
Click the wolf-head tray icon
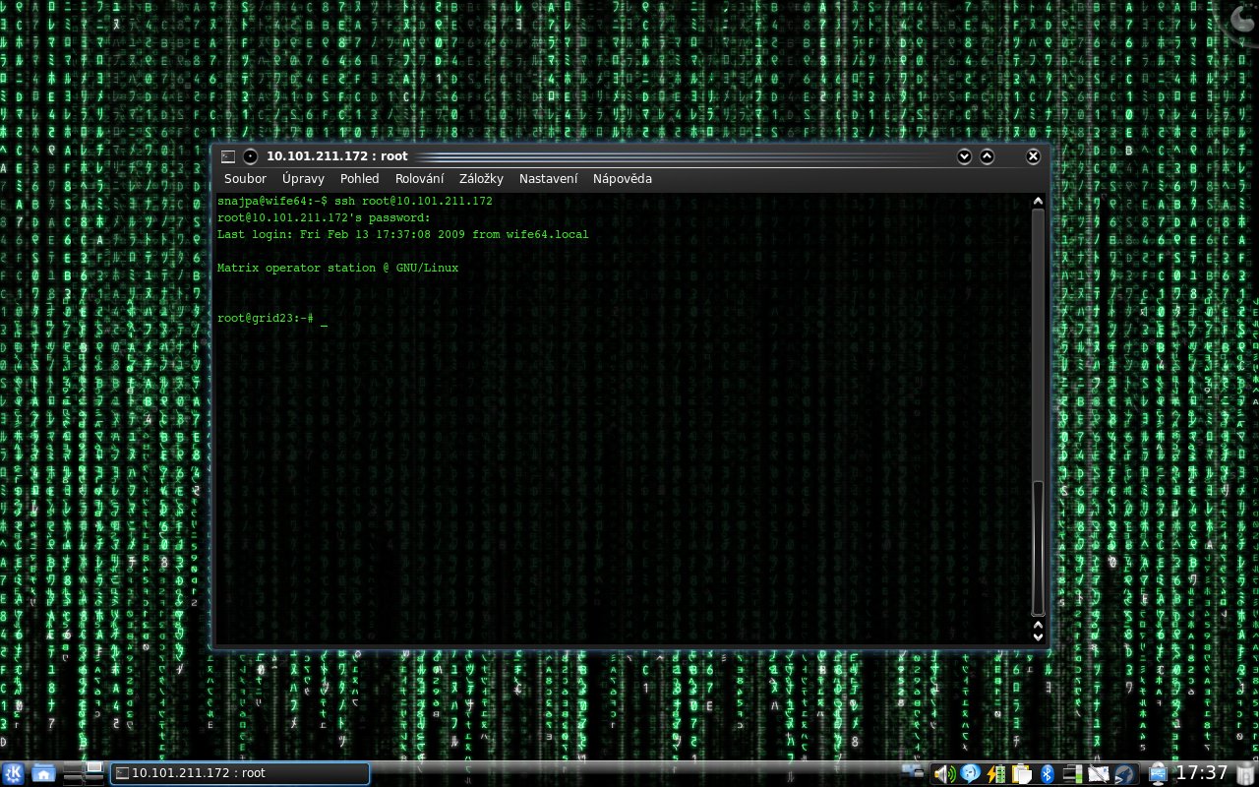1124,774
